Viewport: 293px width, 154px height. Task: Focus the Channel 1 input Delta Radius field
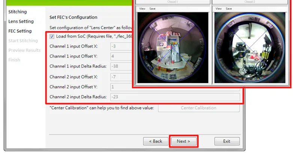122,67
